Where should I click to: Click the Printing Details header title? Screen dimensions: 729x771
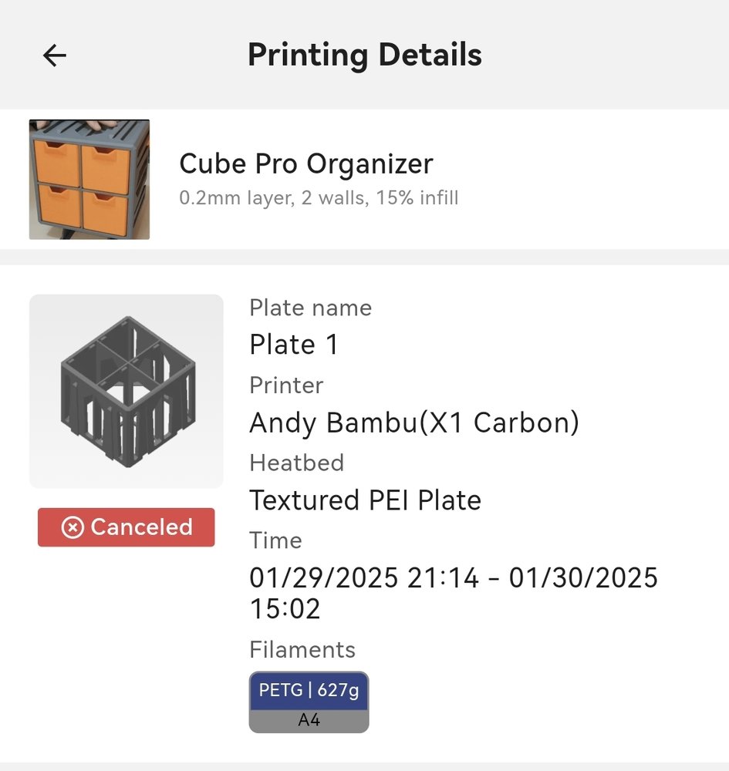pos(364,56)
